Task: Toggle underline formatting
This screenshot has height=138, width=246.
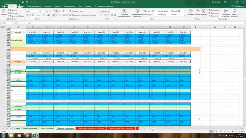Action: [33, 15]
